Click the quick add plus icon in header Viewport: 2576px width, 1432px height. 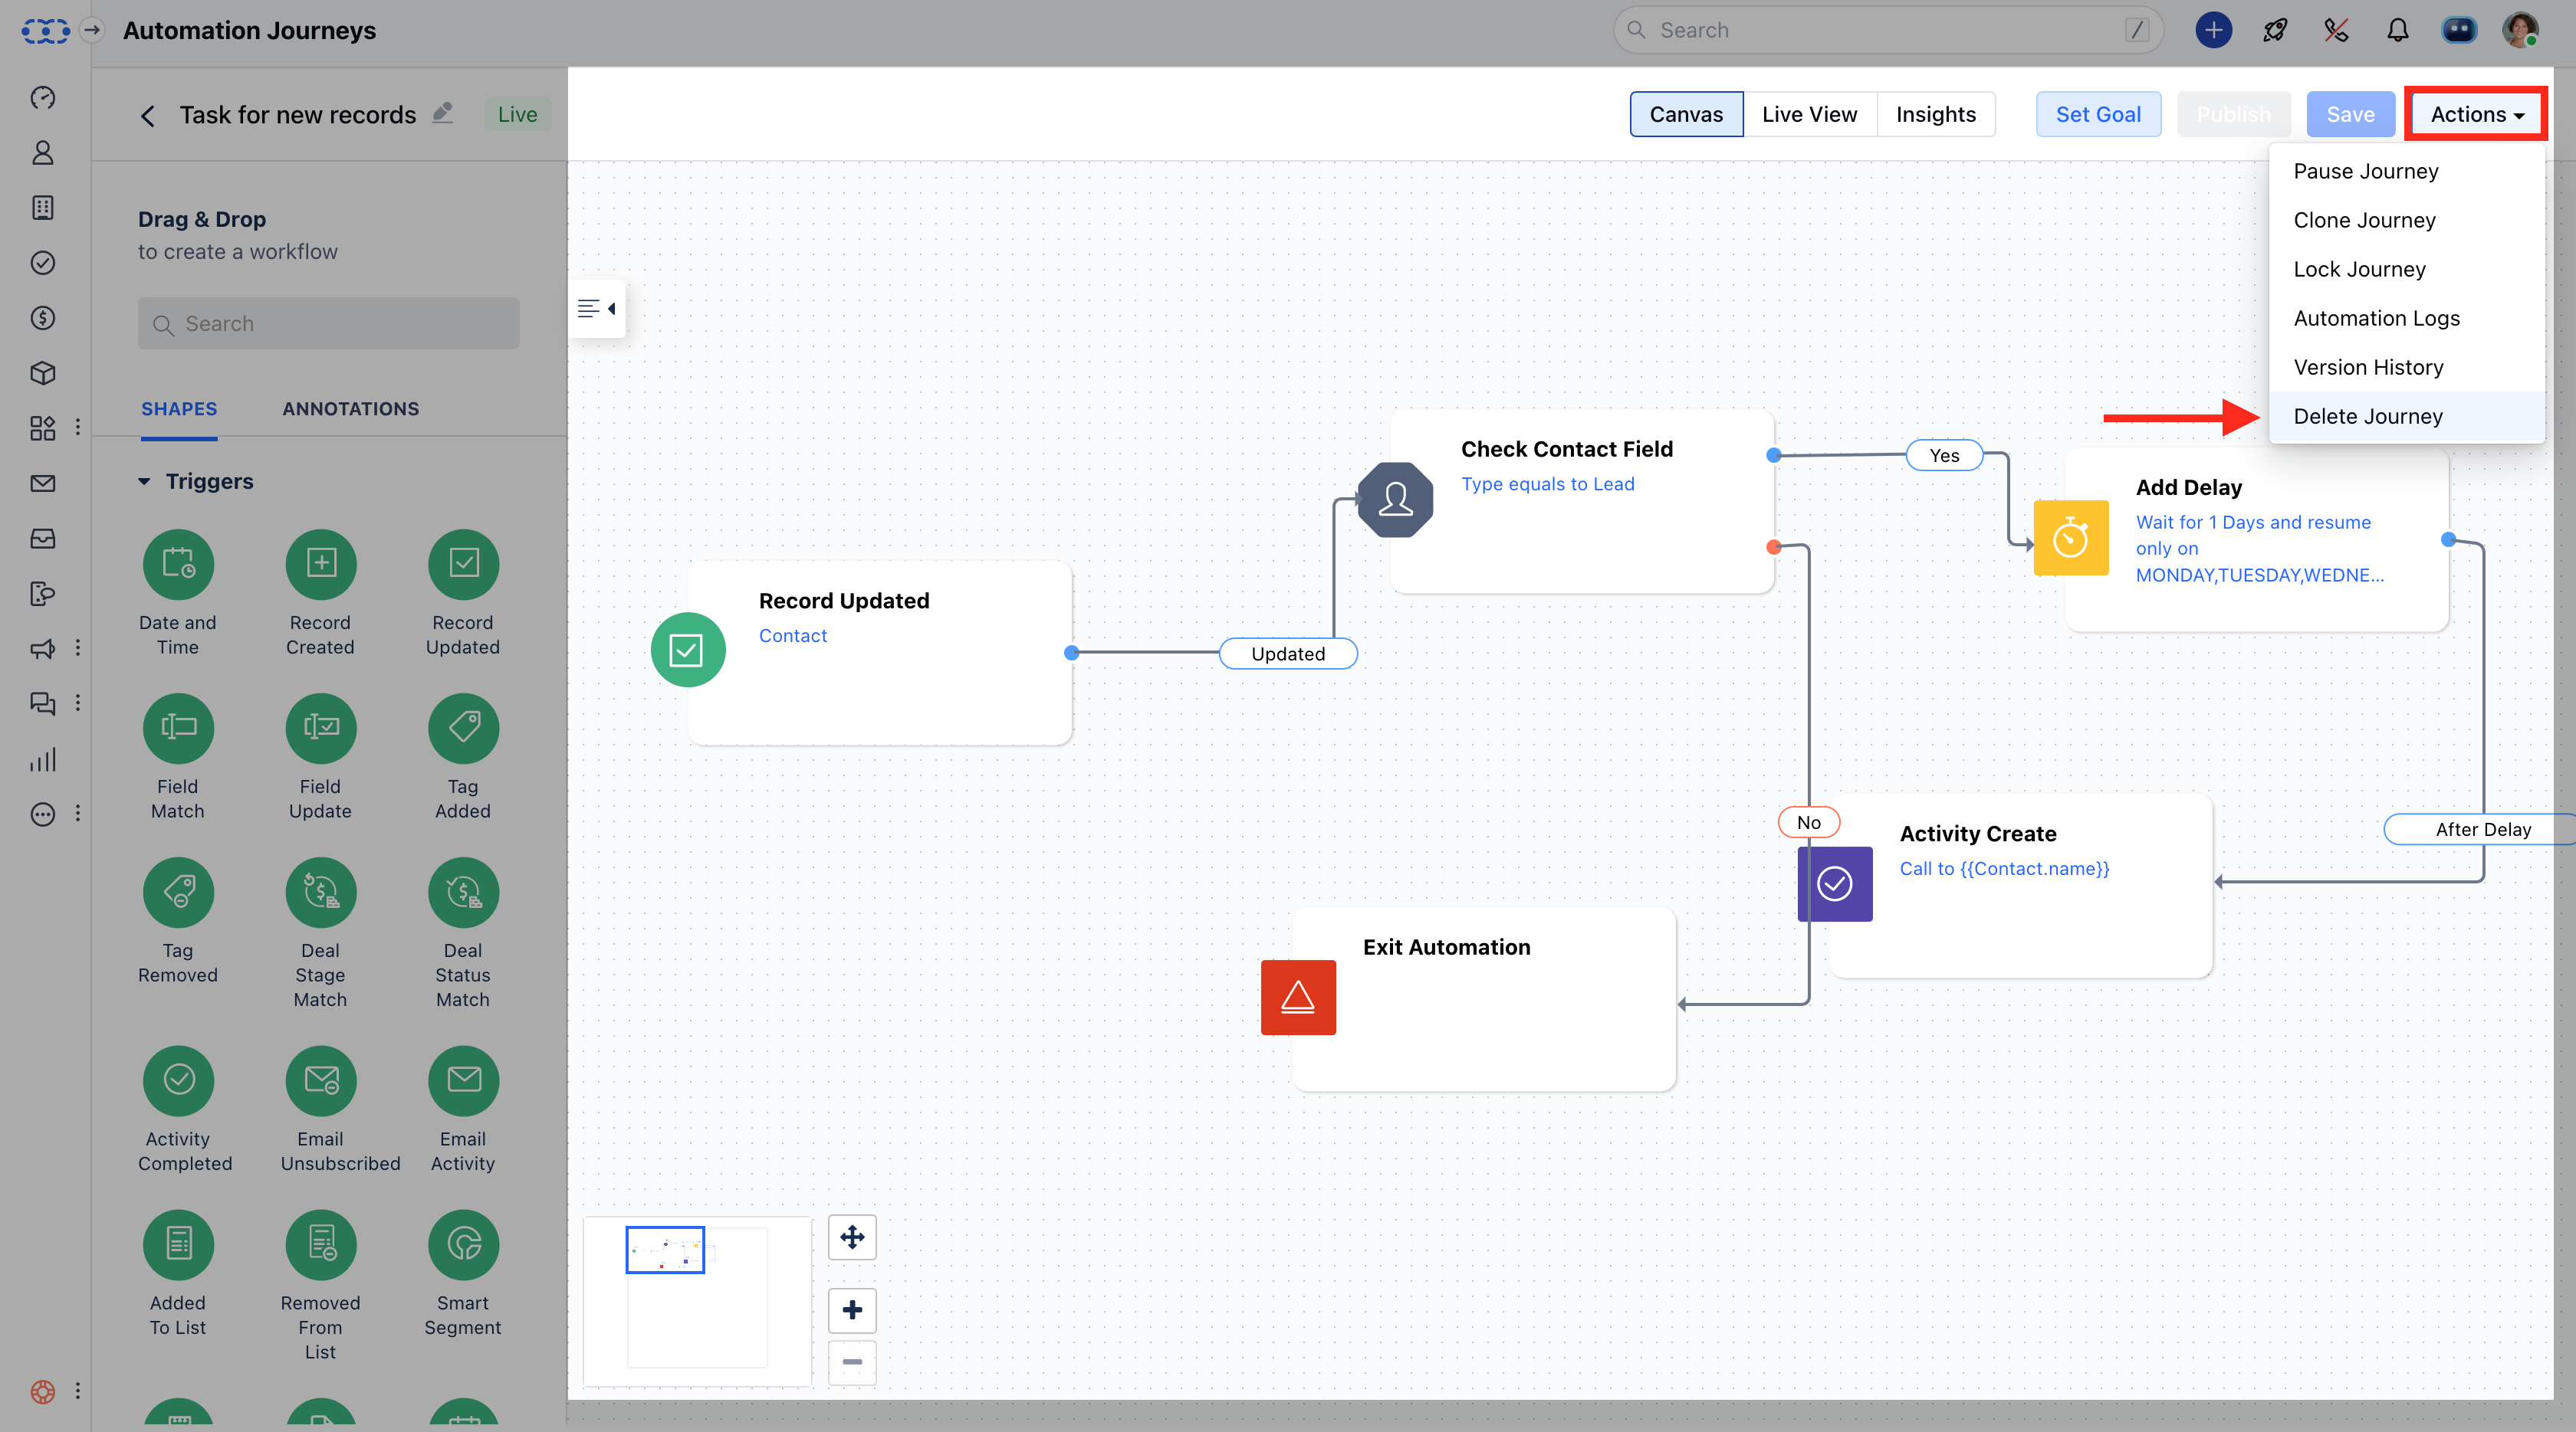pyautogui.click(x=2214, y=30)
